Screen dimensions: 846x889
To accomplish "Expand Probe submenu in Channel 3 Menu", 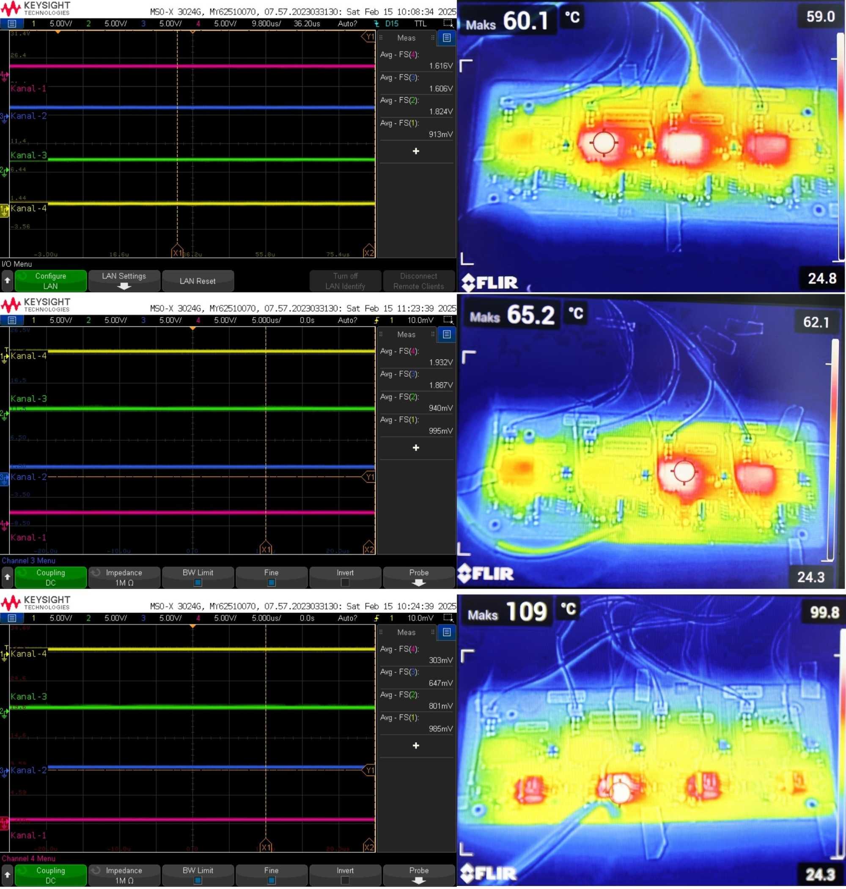I will pos(418,577).
